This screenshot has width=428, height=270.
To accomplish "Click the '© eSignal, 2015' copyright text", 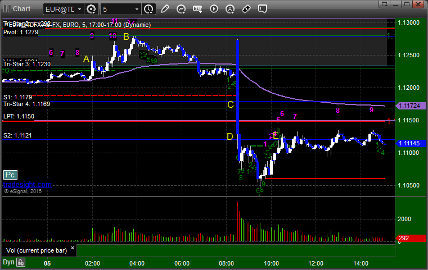I will pos(23,191).
